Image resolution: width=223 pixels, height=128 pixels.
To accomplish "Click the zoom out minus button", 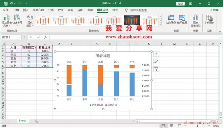I will [x=186, y=126].
